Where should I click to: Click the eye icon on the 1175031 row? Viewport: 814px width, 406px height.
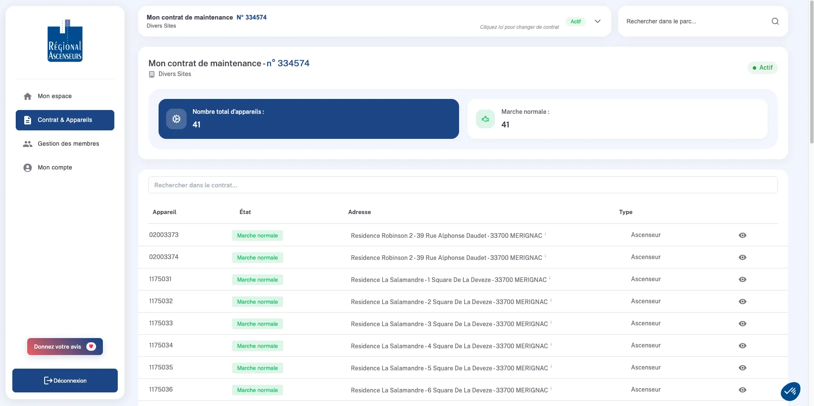(743, 279)
